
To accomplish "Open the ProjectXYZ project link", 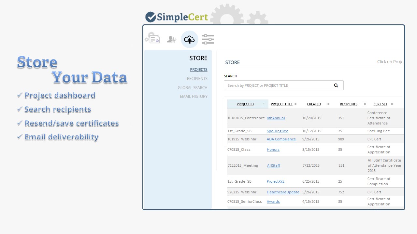I will (276, 181).
